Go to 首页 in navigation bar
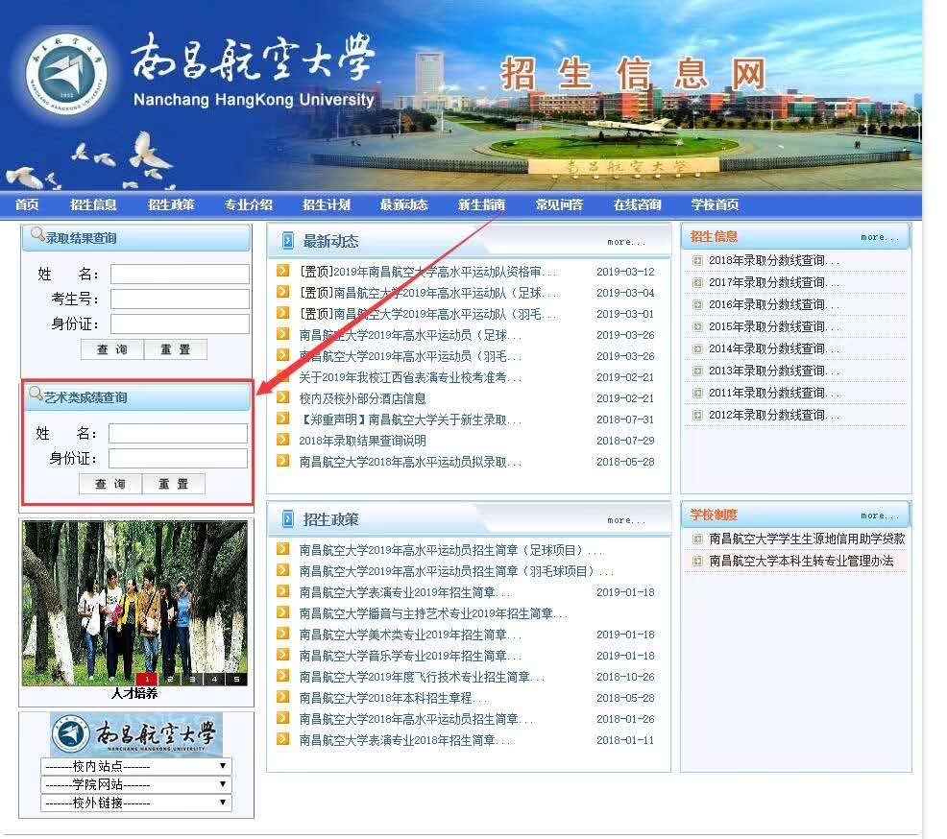The height and width of the screenshot is (839, 947). [x=27, y=204]
